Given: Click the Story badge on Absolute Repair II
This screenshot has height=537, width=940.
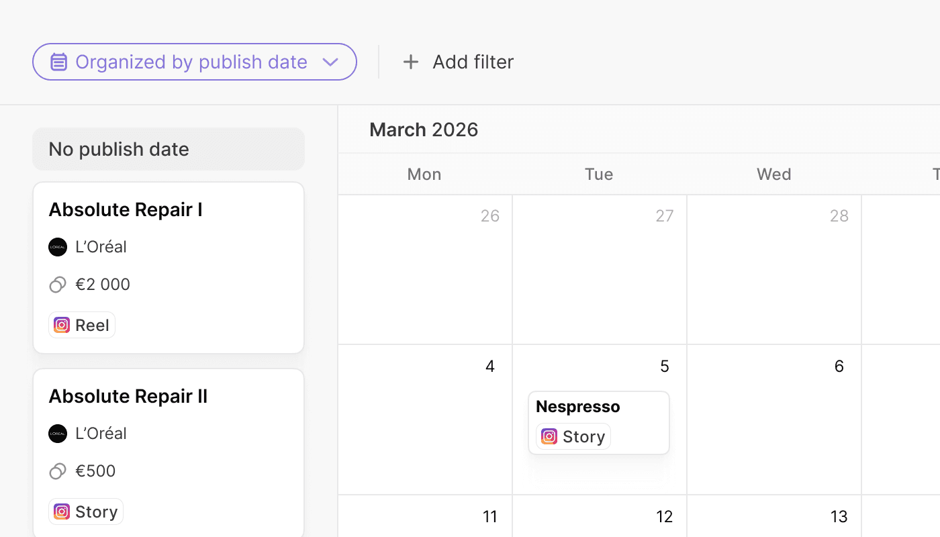Looking at the screenshot, I should [x=85, y=511].
